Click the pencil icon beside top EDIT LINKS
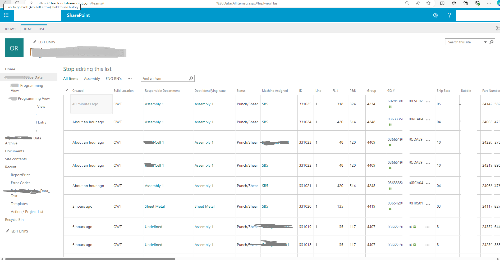The width and height of the screenshot is (500, 260). pyautogui.click(x=35, y=42)
